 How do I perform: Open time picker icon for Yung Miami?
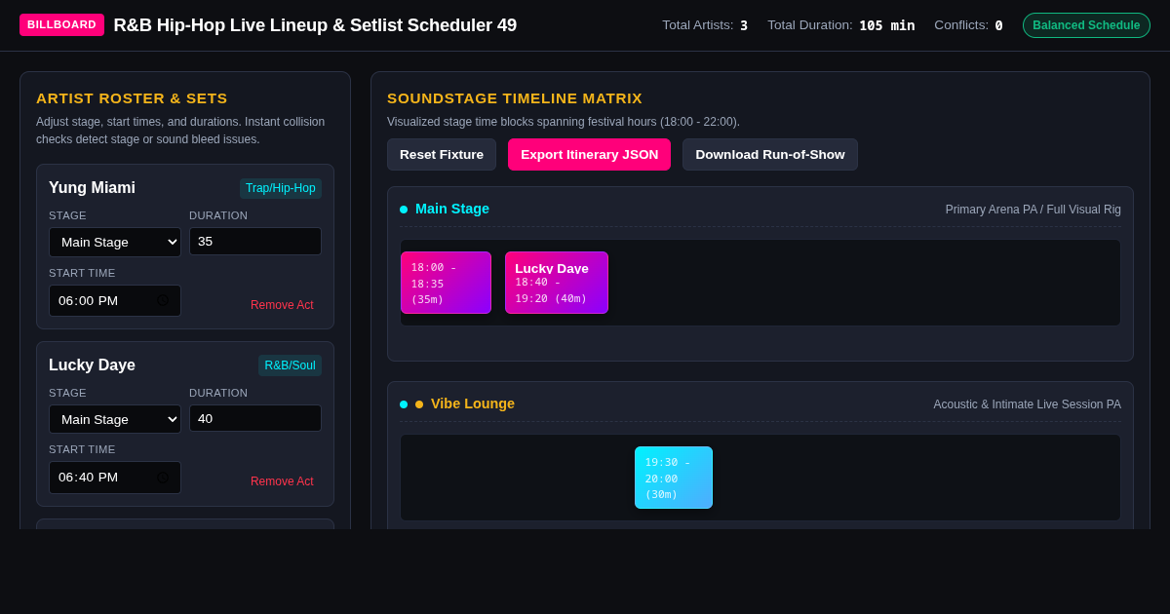(x=163, y=300)
